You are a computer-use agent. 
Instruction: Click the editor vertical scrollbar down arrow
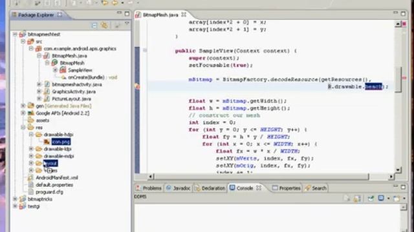point(398,170)
